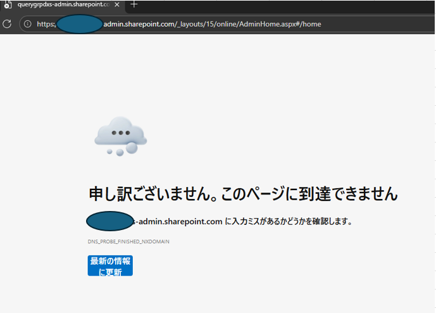Click the browser reload icon
436x313 pixels.
[x=7, y=24]
